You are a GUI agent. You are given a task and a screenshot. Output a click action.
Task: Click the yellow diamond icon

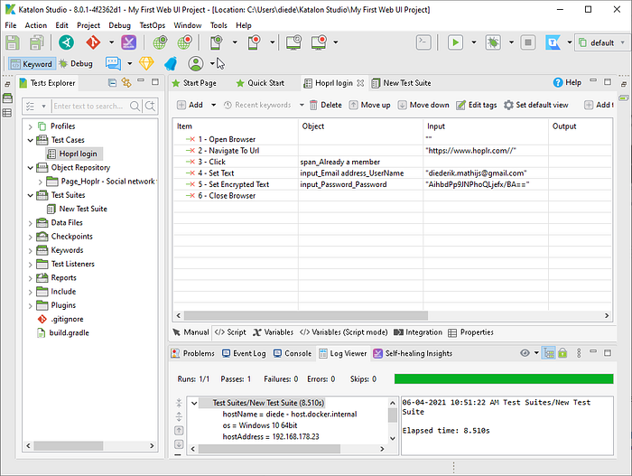tap(146, 63)
